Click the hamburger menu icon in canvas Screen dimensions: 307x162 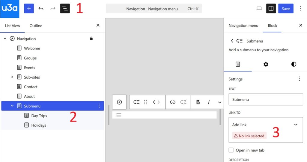coord(119,115)
